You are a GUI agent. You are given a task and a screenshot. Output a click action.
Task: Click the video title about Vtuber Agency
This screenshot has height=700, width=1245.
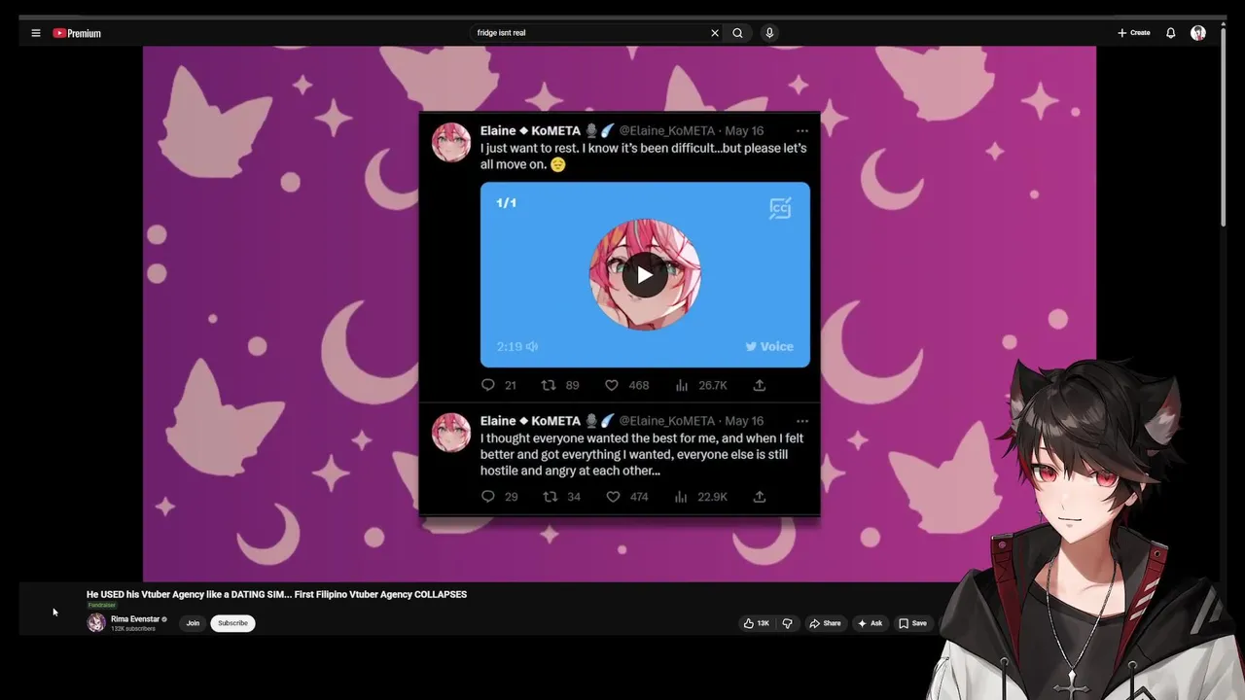[276, 594]
